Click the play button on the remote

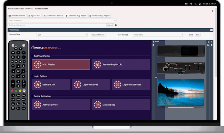(x=18, y=53)
